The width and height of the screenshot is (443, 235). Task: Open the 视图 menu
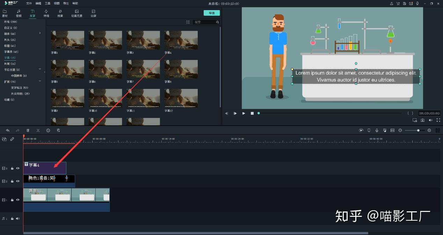click(x=57, y=3)
